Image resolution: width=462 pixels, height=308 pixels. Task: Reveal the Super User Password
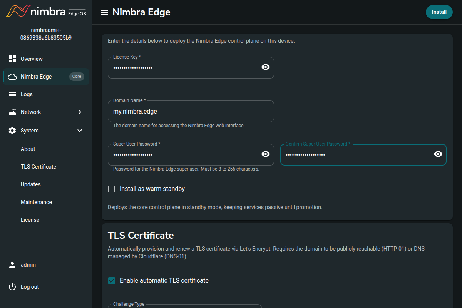click(266, 154)
